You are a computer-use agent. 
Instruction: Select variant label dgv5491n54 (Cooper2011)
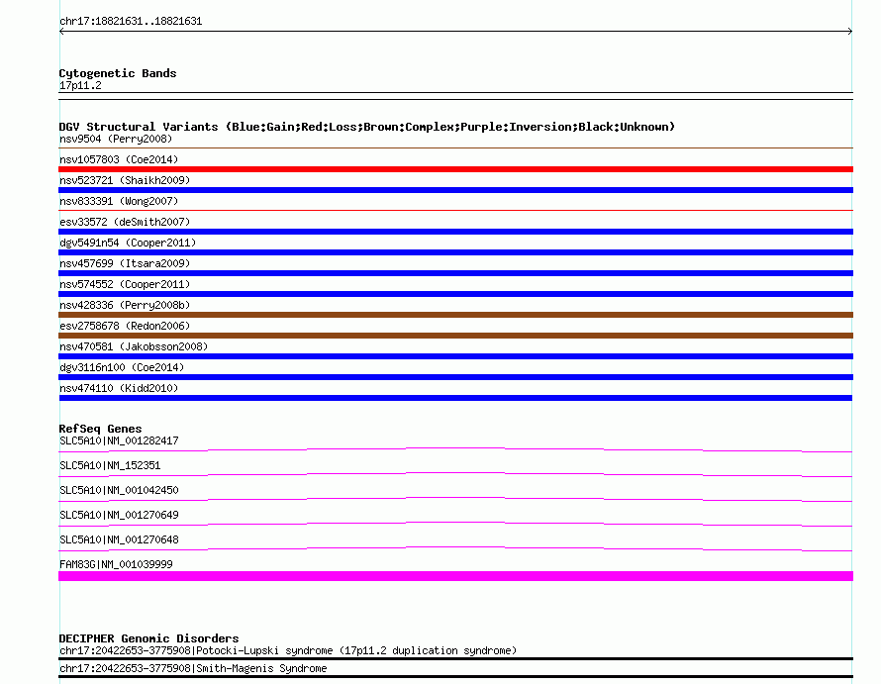pyautogui.click(x=128, y=243)
